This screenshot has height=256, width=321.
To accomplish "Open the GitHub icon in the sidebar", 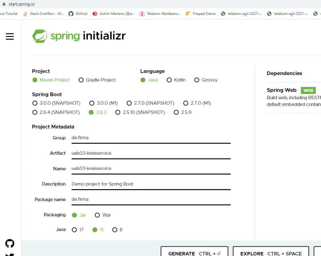I will click(x=10, y=243).
